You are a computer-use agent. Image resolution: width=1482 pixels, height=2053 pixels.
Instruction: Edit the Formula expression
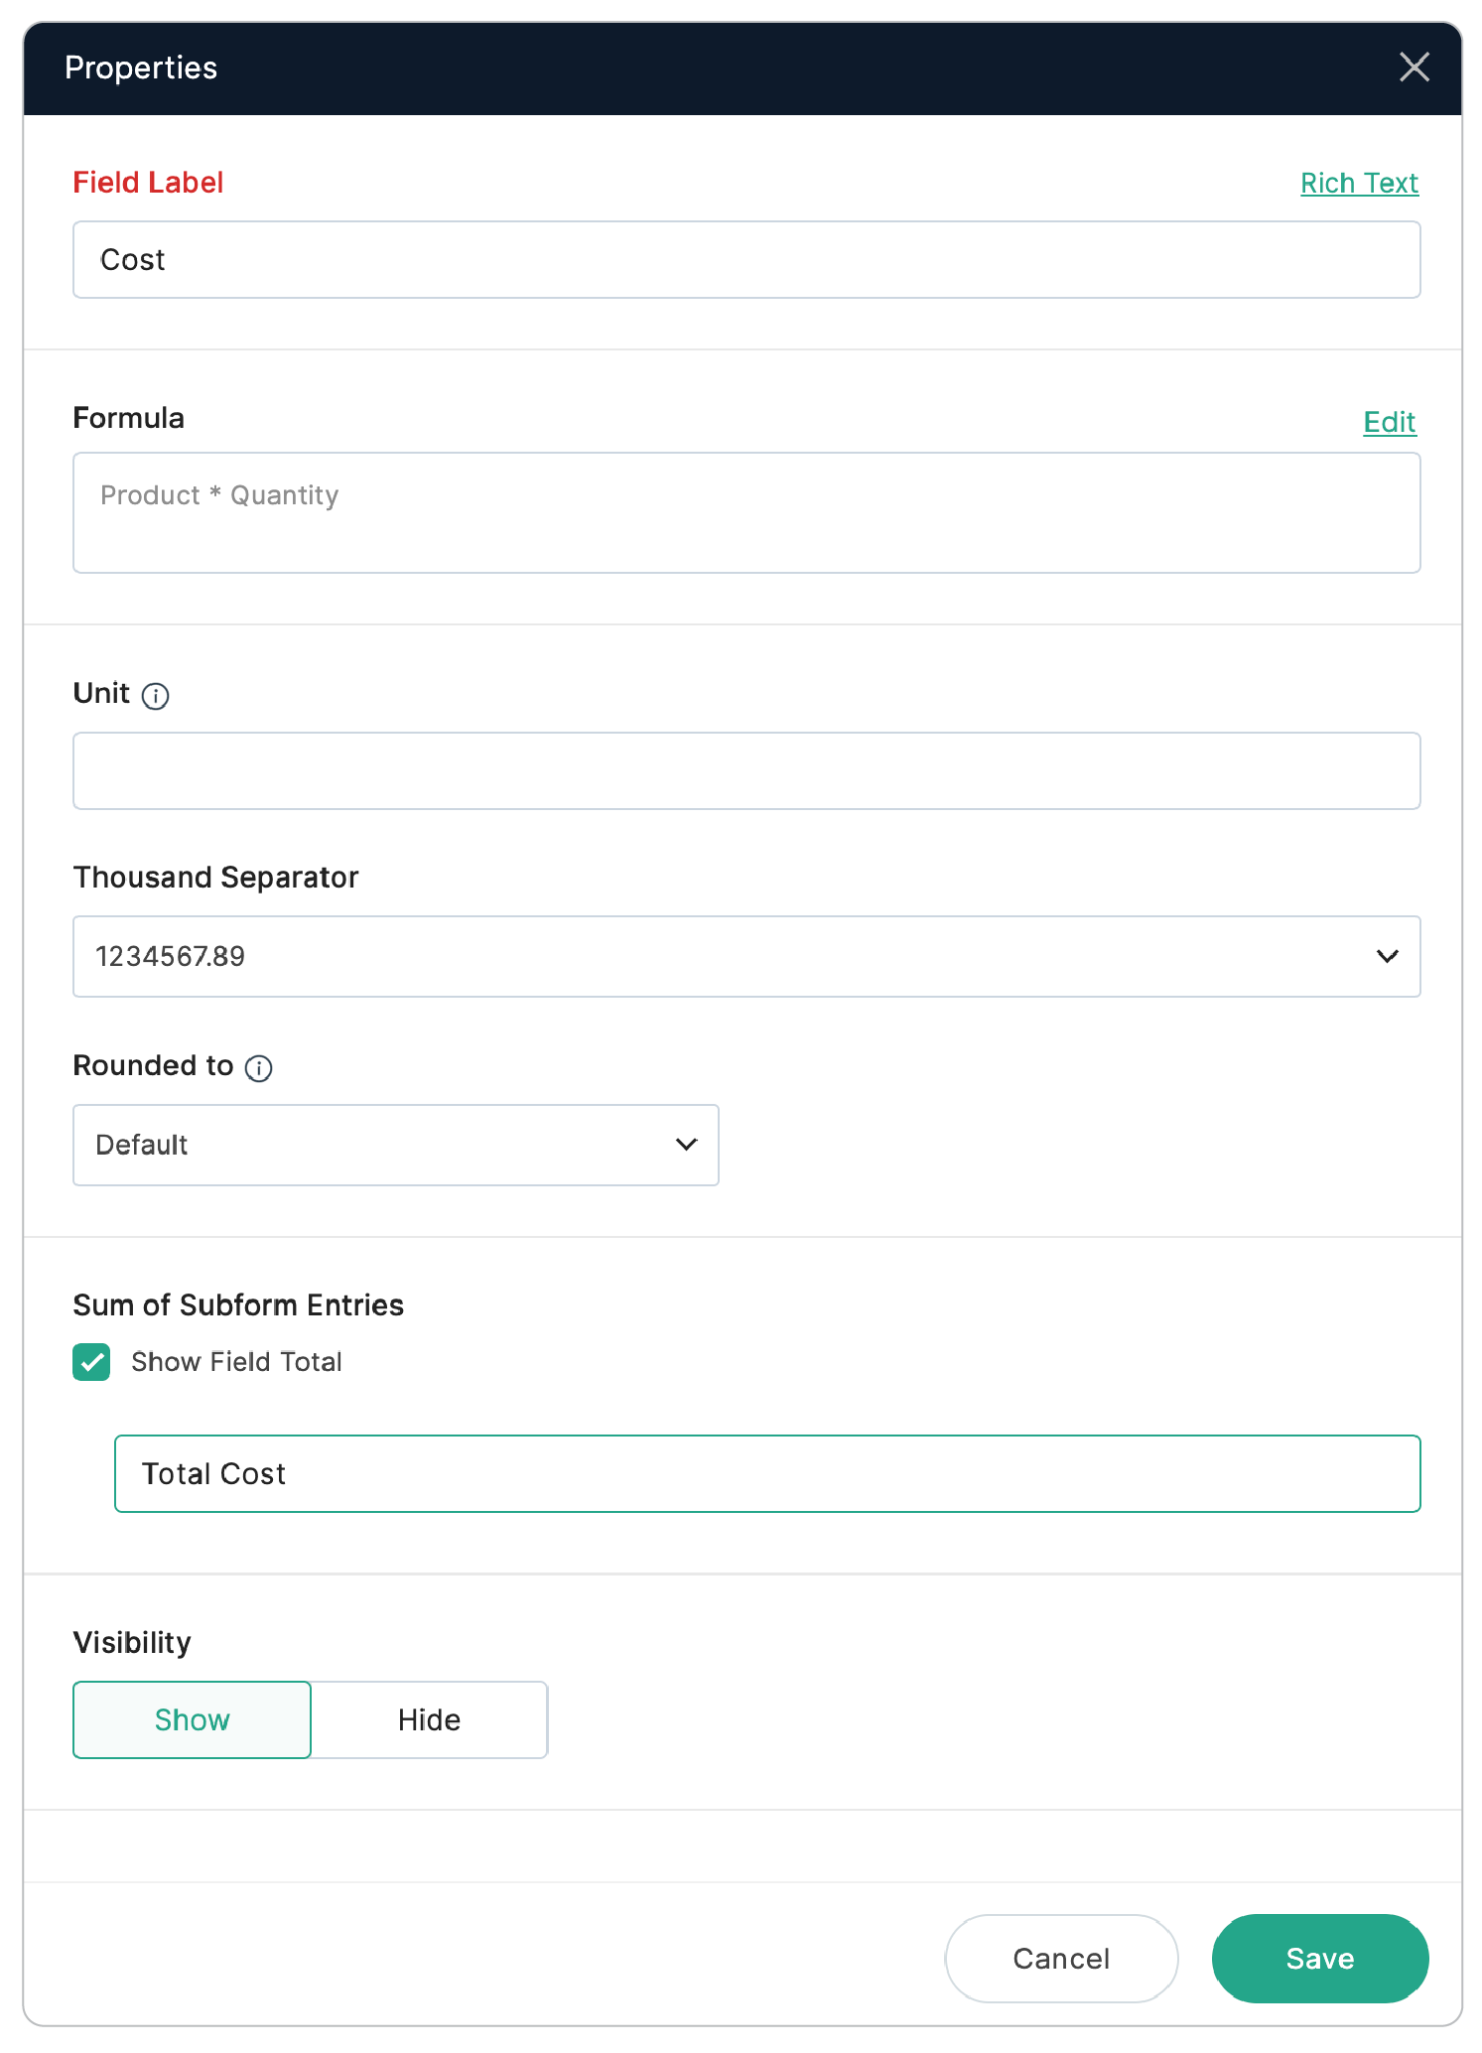(x=1389, y=422)
